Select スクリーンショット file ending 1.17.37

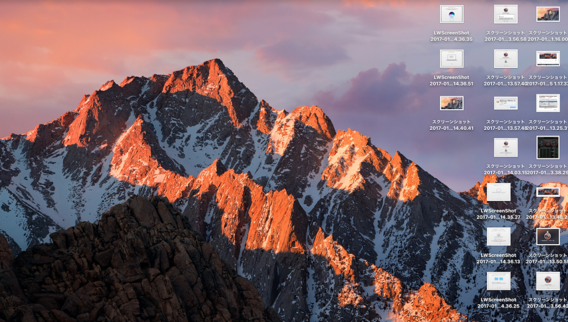(548, 59)
